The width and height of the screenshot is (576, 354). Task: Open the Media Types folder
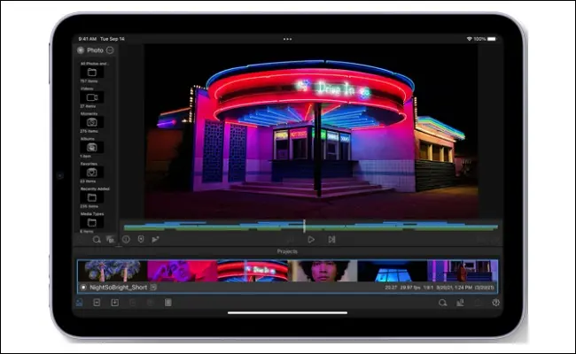click(92, 222)
